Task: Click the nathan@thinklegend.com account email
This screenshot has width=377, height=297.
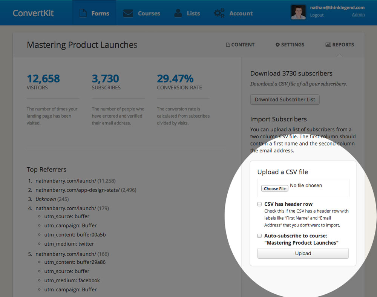Action: (x=337, y=8)
